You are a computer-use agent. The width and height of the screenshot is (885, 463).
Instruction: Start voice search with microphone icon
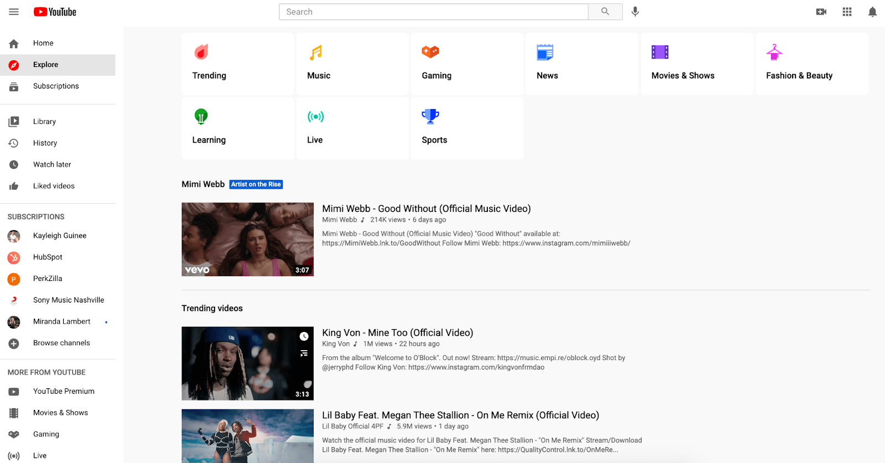click(x=635, y=12)
